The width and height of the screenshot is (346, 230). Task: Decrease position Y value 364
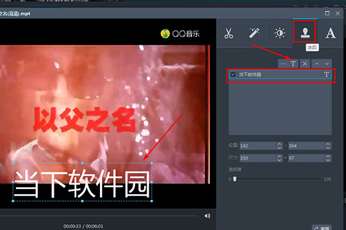click(328, 148)
